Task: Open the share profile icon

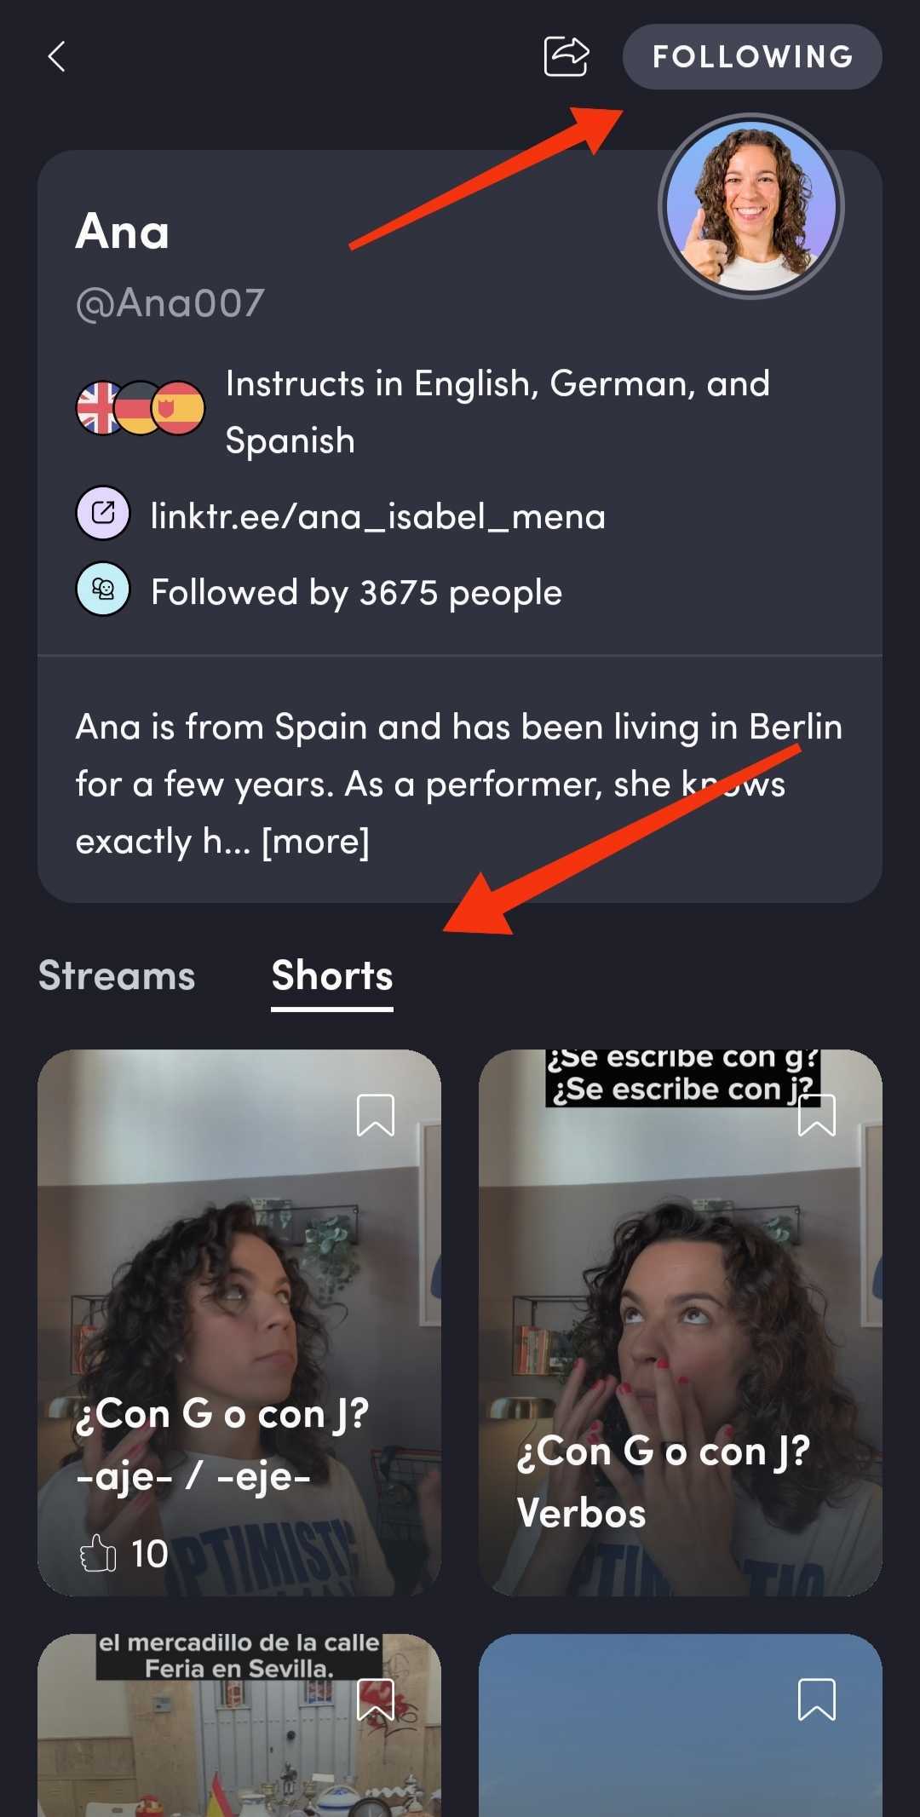Action: coord(566,56)
